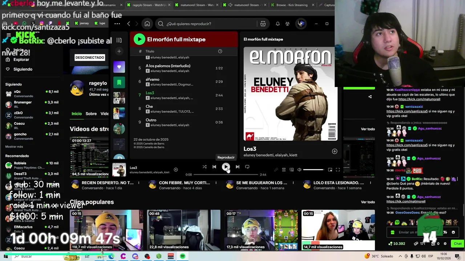
Task: Click the song progress bar in Spotify
Action: pos(226,175)
